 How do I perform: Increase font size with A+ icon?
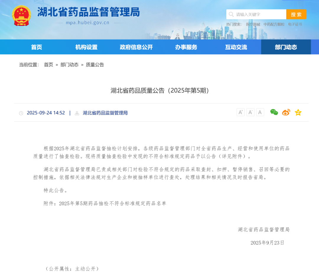tap(240, 112)
